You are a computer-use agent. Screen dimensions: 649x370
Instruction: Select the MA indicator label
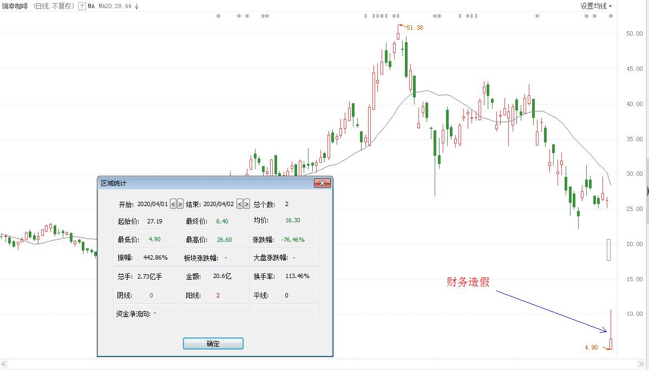[x=91, y=6]
